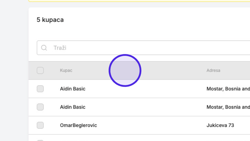Focus the Traži search field
This screenshot has width=250, height=141.
143,47
